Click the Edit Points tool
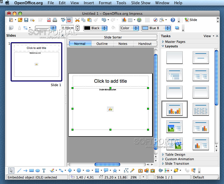This screenshot has height=184, width=224. point(126,170)
